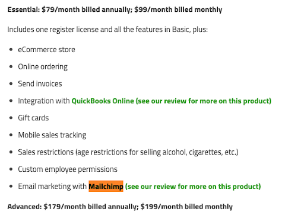Click the highlighted Mailchimp word
The height and width of the screenshot is (218, 304).
click(106, 186)
